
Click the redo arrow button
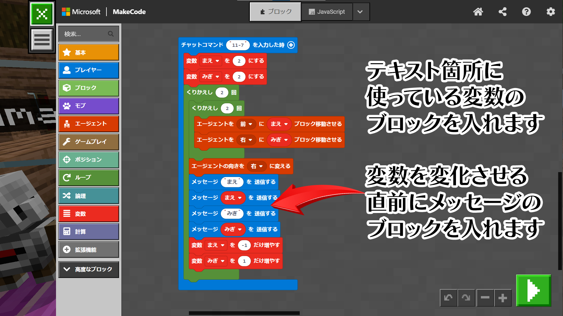[x=466, y=298]
